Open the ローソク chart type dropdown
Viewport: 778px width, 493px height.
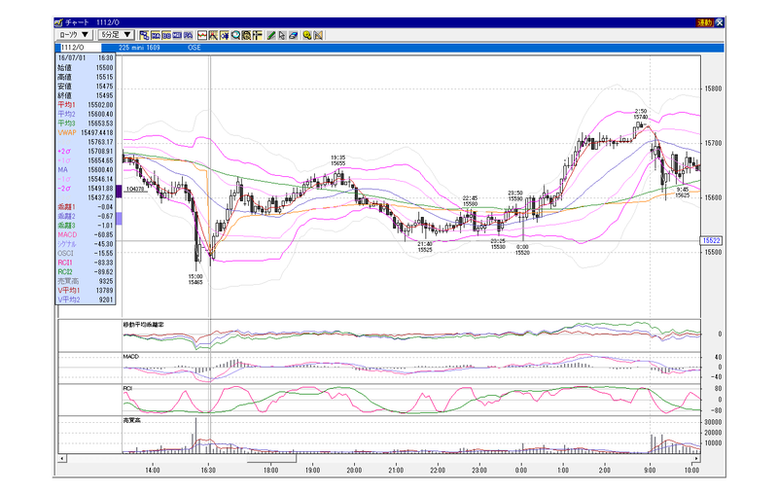pyautogui.click(x=74, y=35)
